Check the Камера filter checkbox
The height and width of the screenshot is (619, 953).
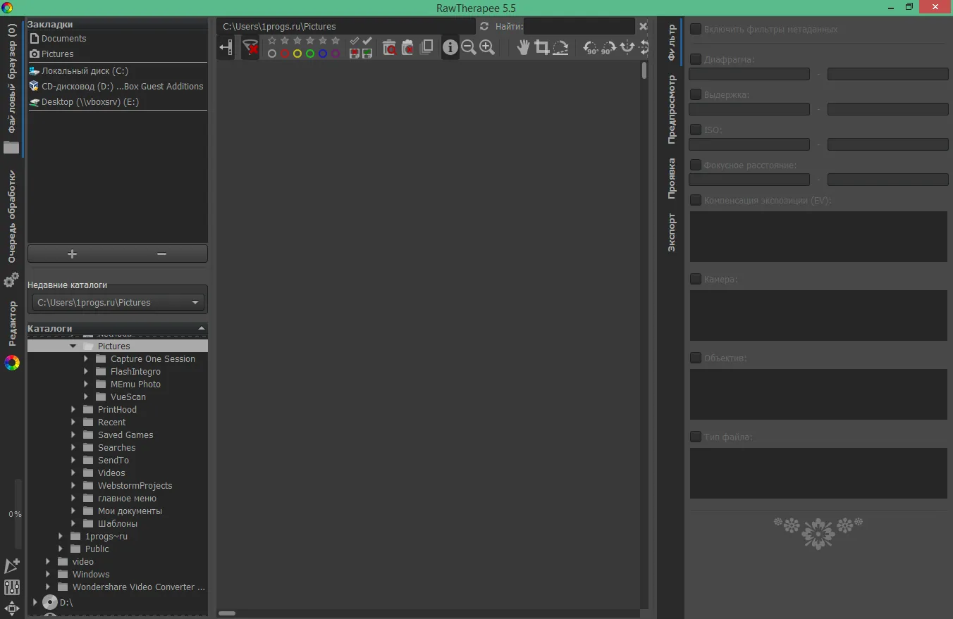coord(696,279)
